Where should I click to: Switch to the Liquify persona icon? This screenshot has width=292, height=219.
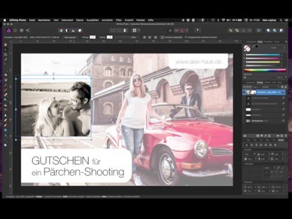15,30
